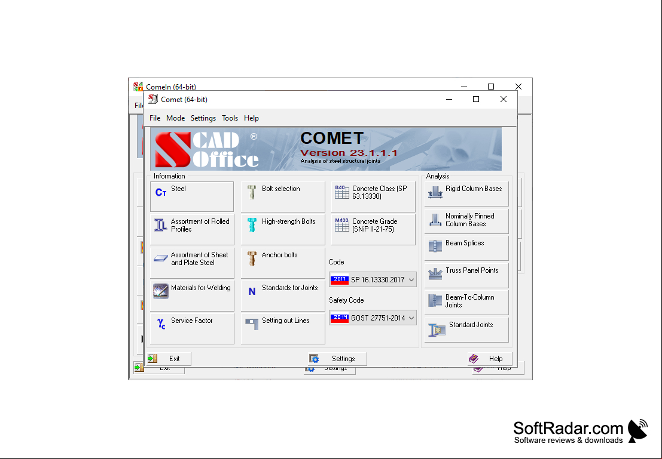Open the Bolt selection icon
Viewport: 662px width, 459px height.
(x=252, y=192)
